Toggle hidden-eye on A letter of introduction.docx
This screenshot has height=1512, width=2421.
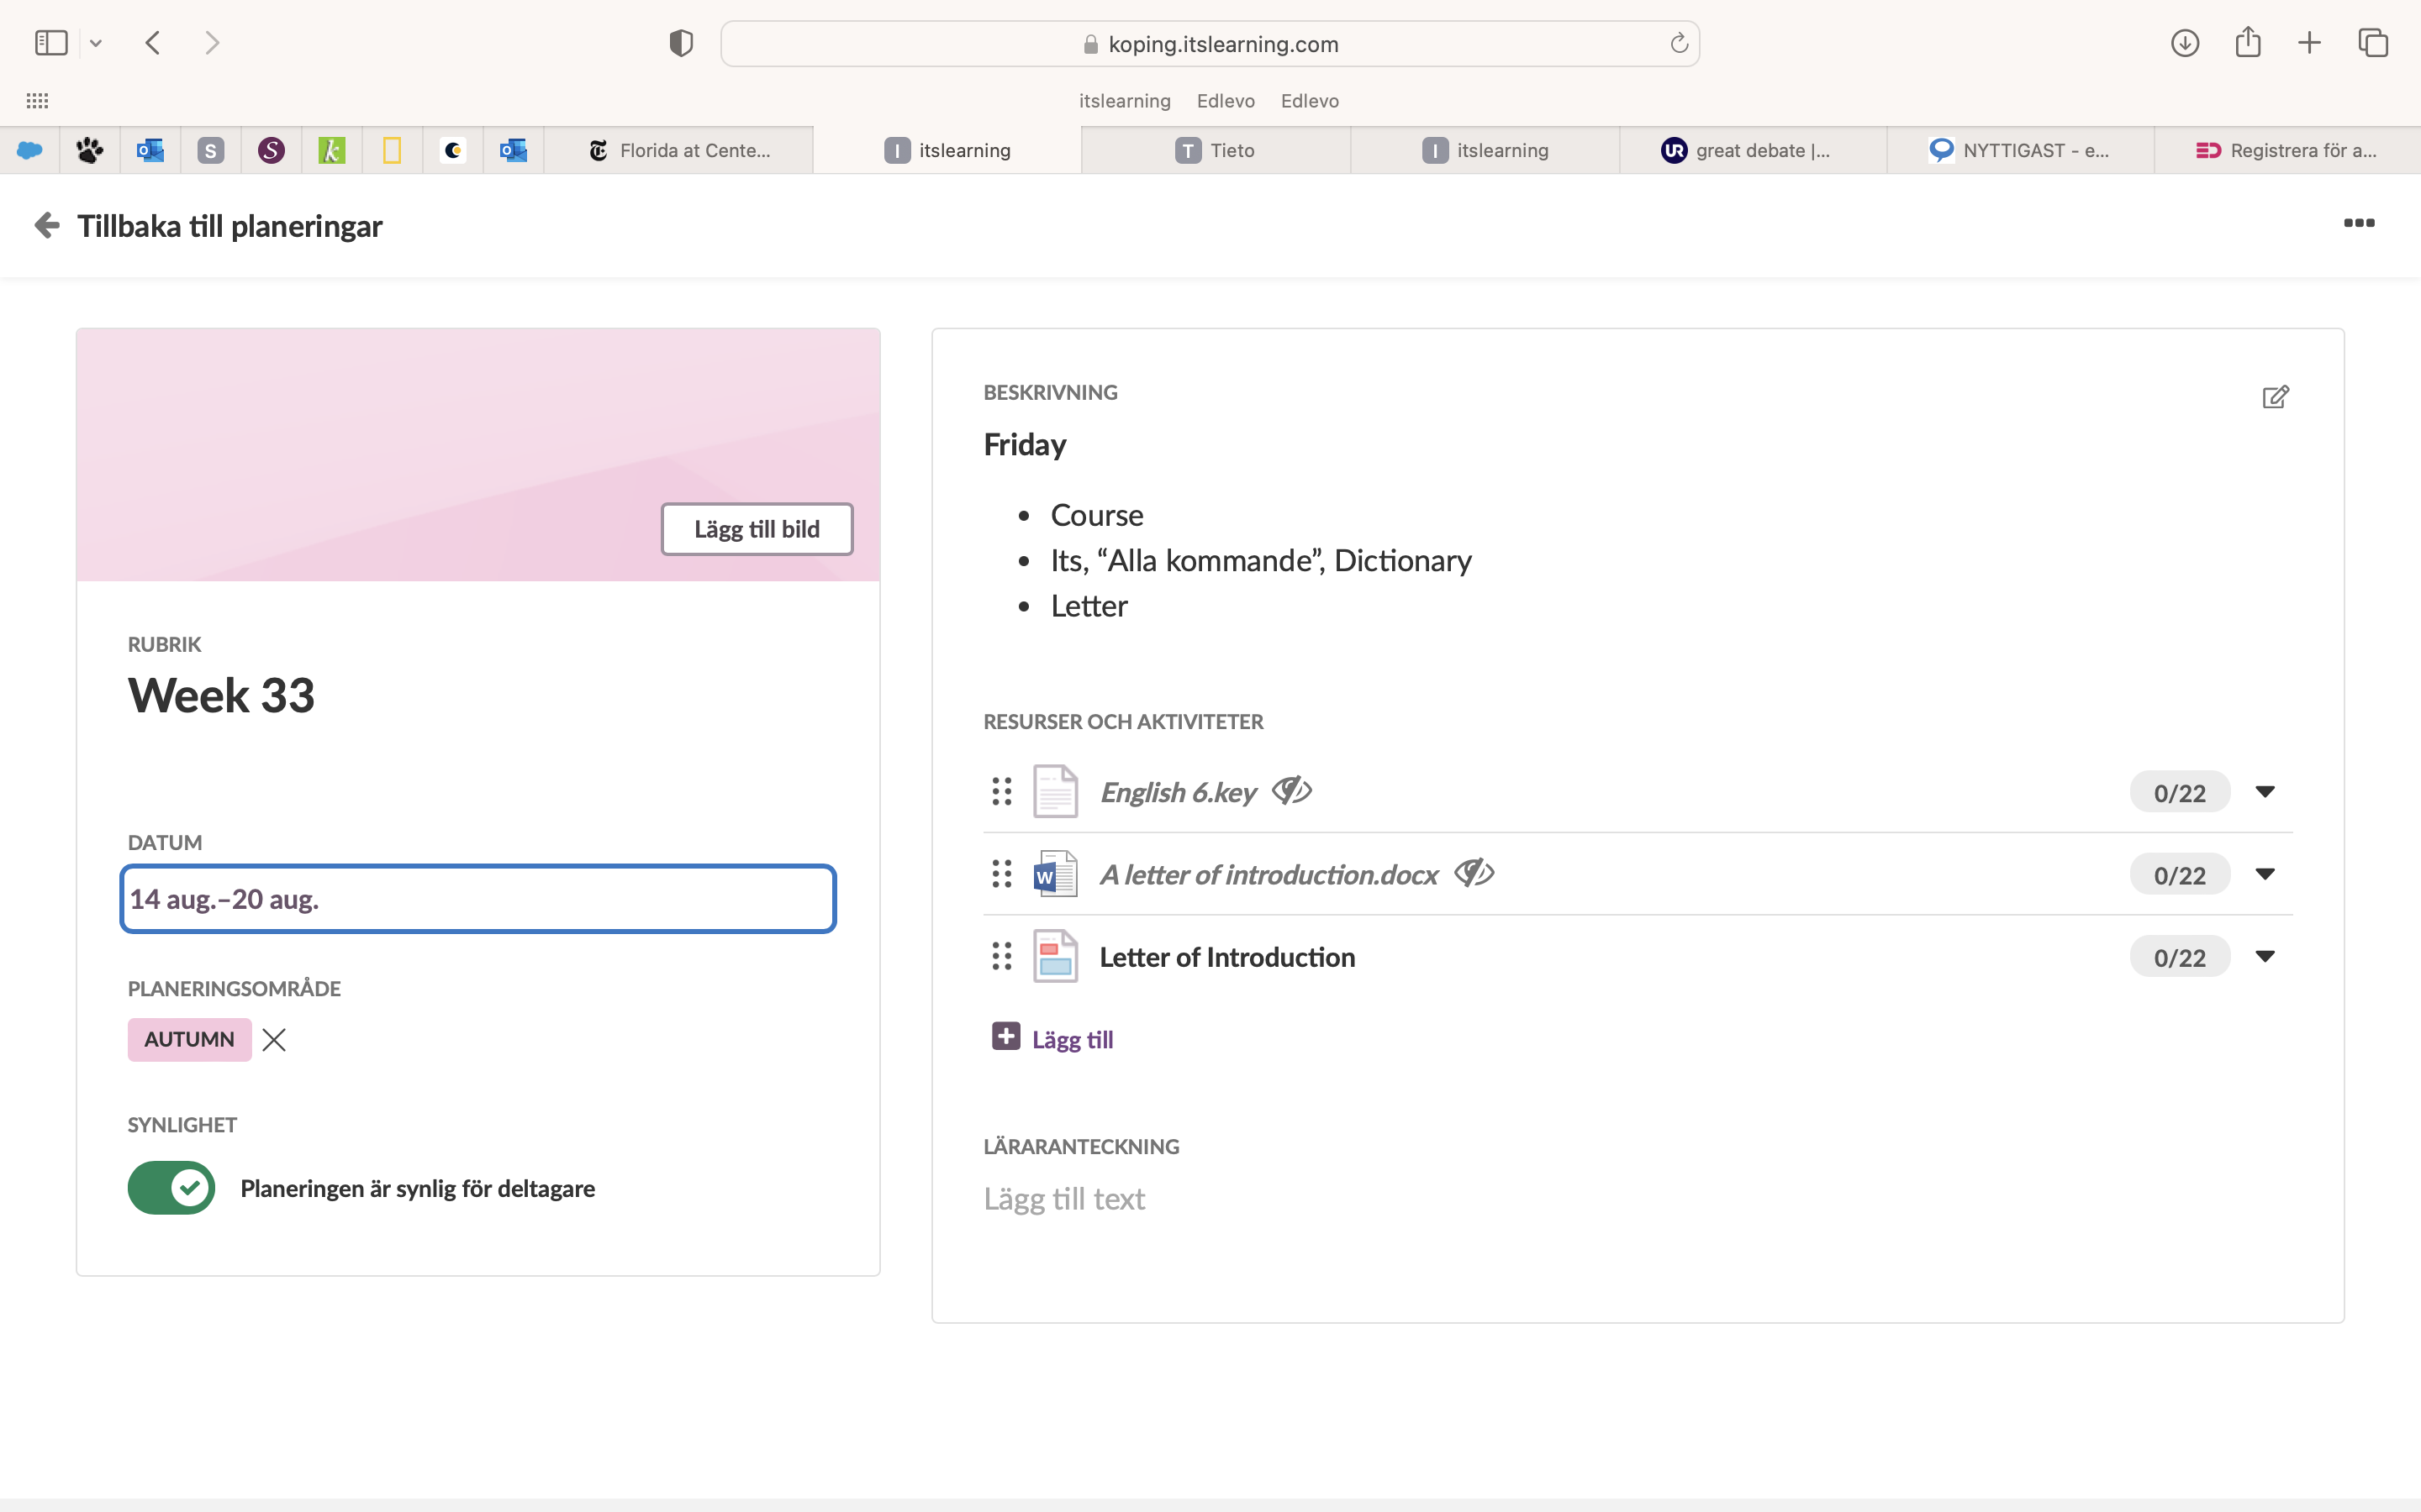click(x=1474, y=873)
